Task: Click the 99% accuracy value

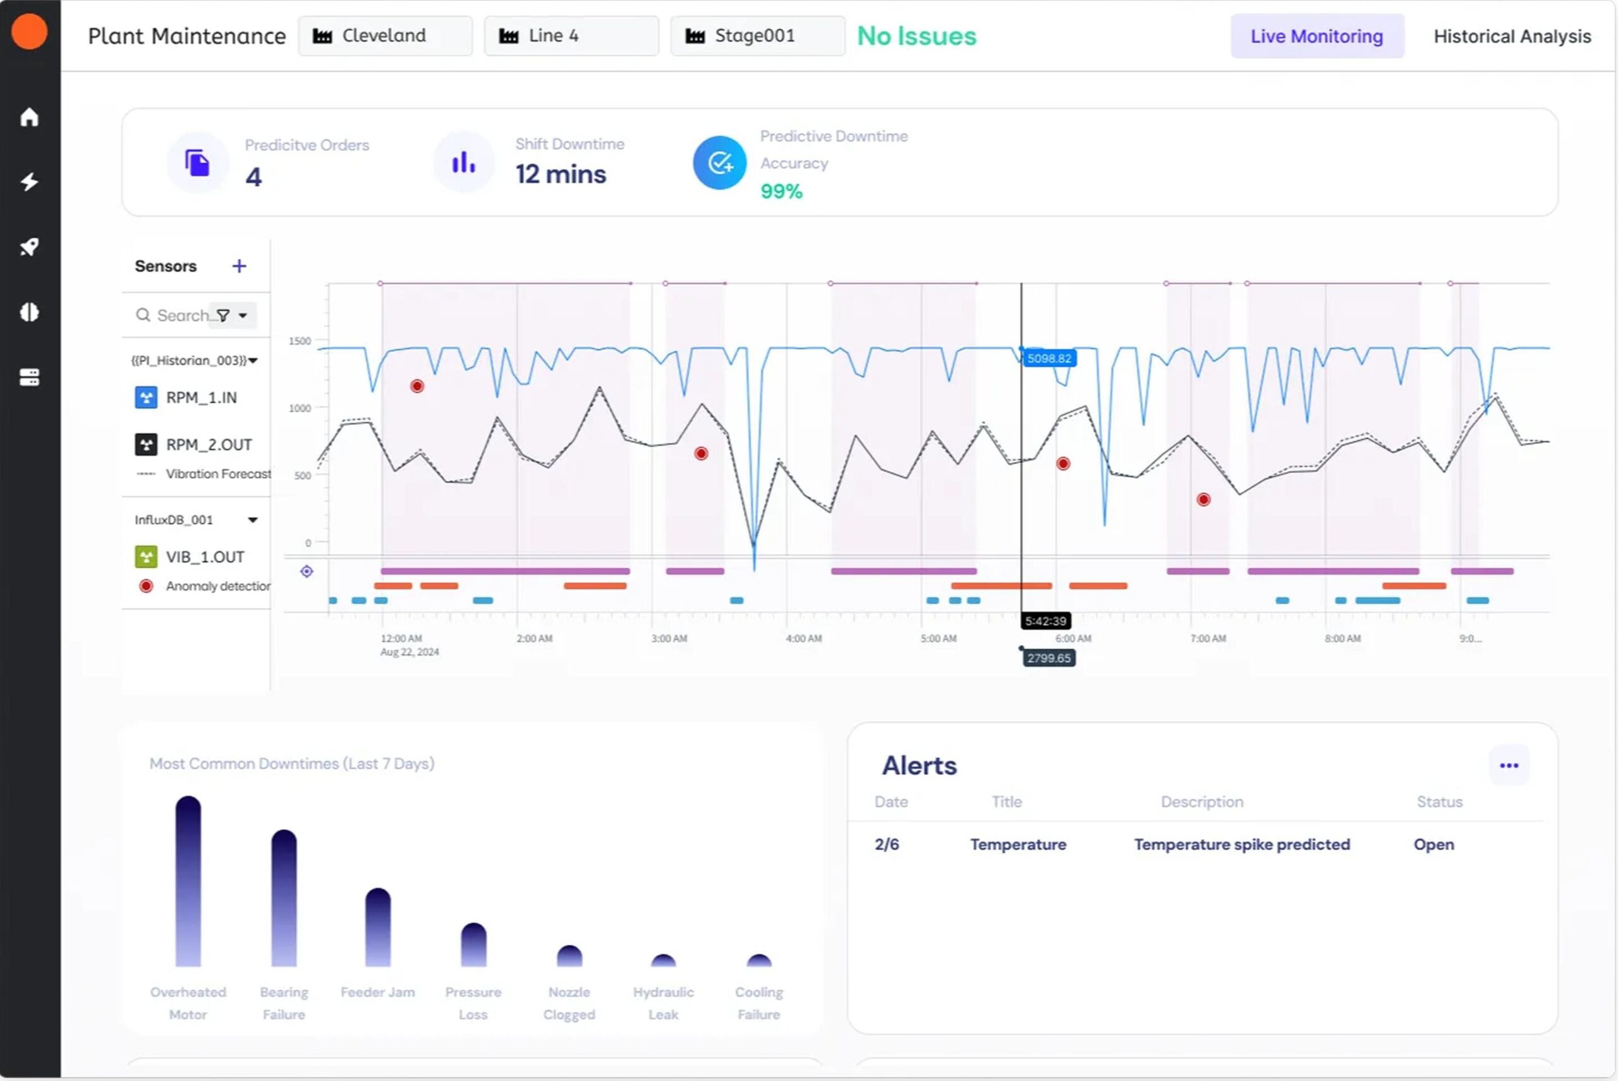Action: point(781,191)
